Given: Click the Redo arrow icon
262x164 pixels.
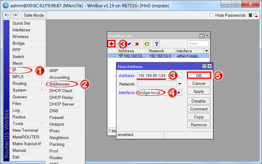Looking at the screenshot, I should coord(15,15).
